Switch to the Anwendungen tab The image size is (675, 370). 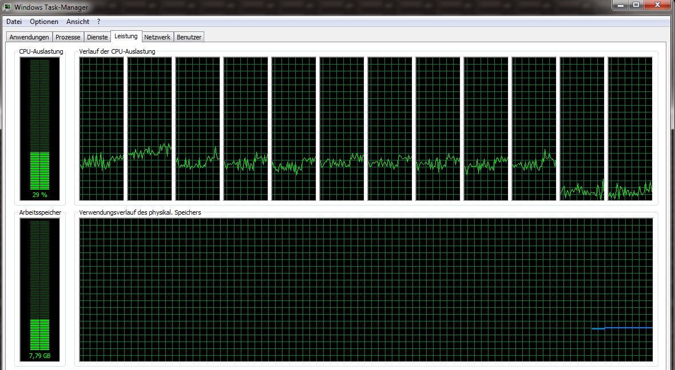(29, 37)
